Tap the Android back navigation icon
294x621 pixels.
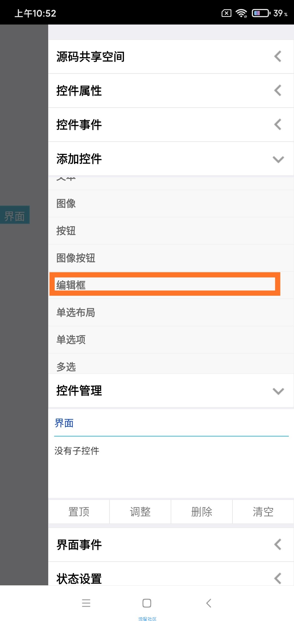(209, 603)
